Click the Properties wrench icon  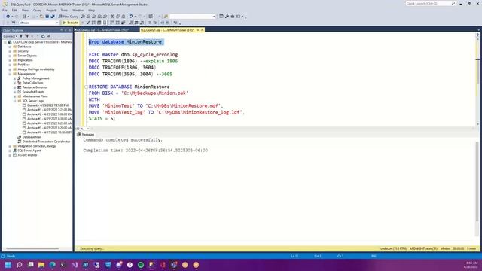[x=227, y=17]
